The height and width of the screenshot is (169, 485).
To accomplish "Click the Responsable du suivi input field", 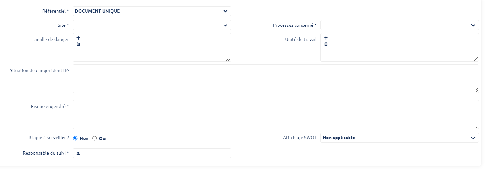I will (155, 153).
